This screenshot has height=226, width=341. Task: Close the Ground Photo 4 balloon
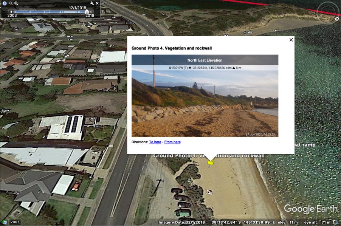tap(291, 40)
